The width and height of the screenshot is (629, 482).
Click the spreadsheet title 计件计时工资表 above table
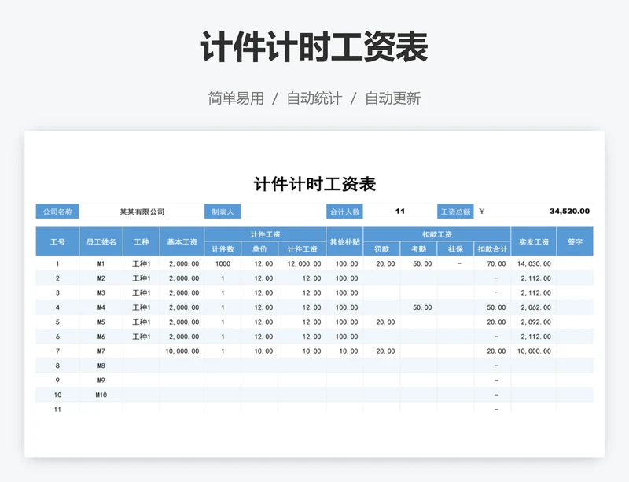[x=314, y=185]
